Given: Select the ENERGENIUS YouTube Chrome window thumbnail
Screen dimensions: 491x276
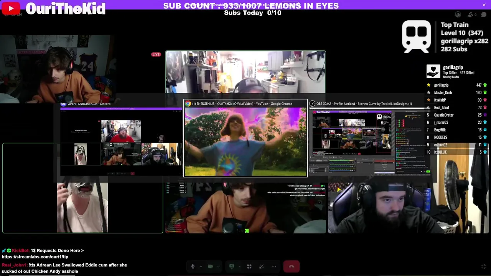Looking at the screenshot, I should (x=245, y=142).
